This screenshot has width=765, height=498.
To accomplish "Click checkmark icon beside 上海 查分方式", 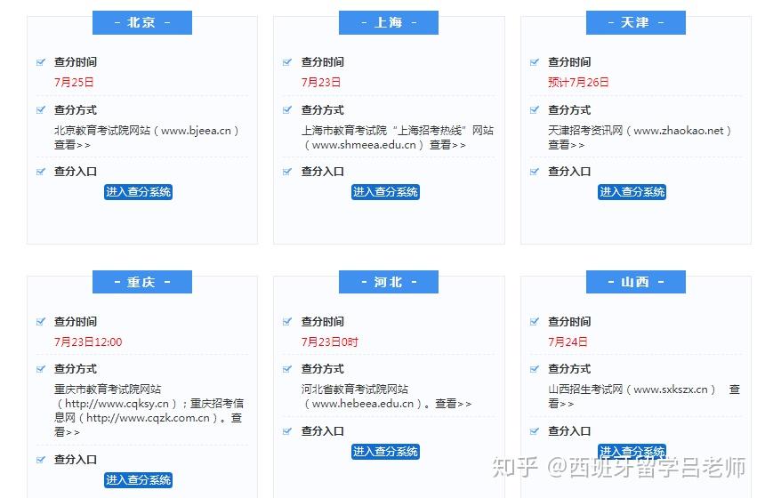I will pos(286,109).
